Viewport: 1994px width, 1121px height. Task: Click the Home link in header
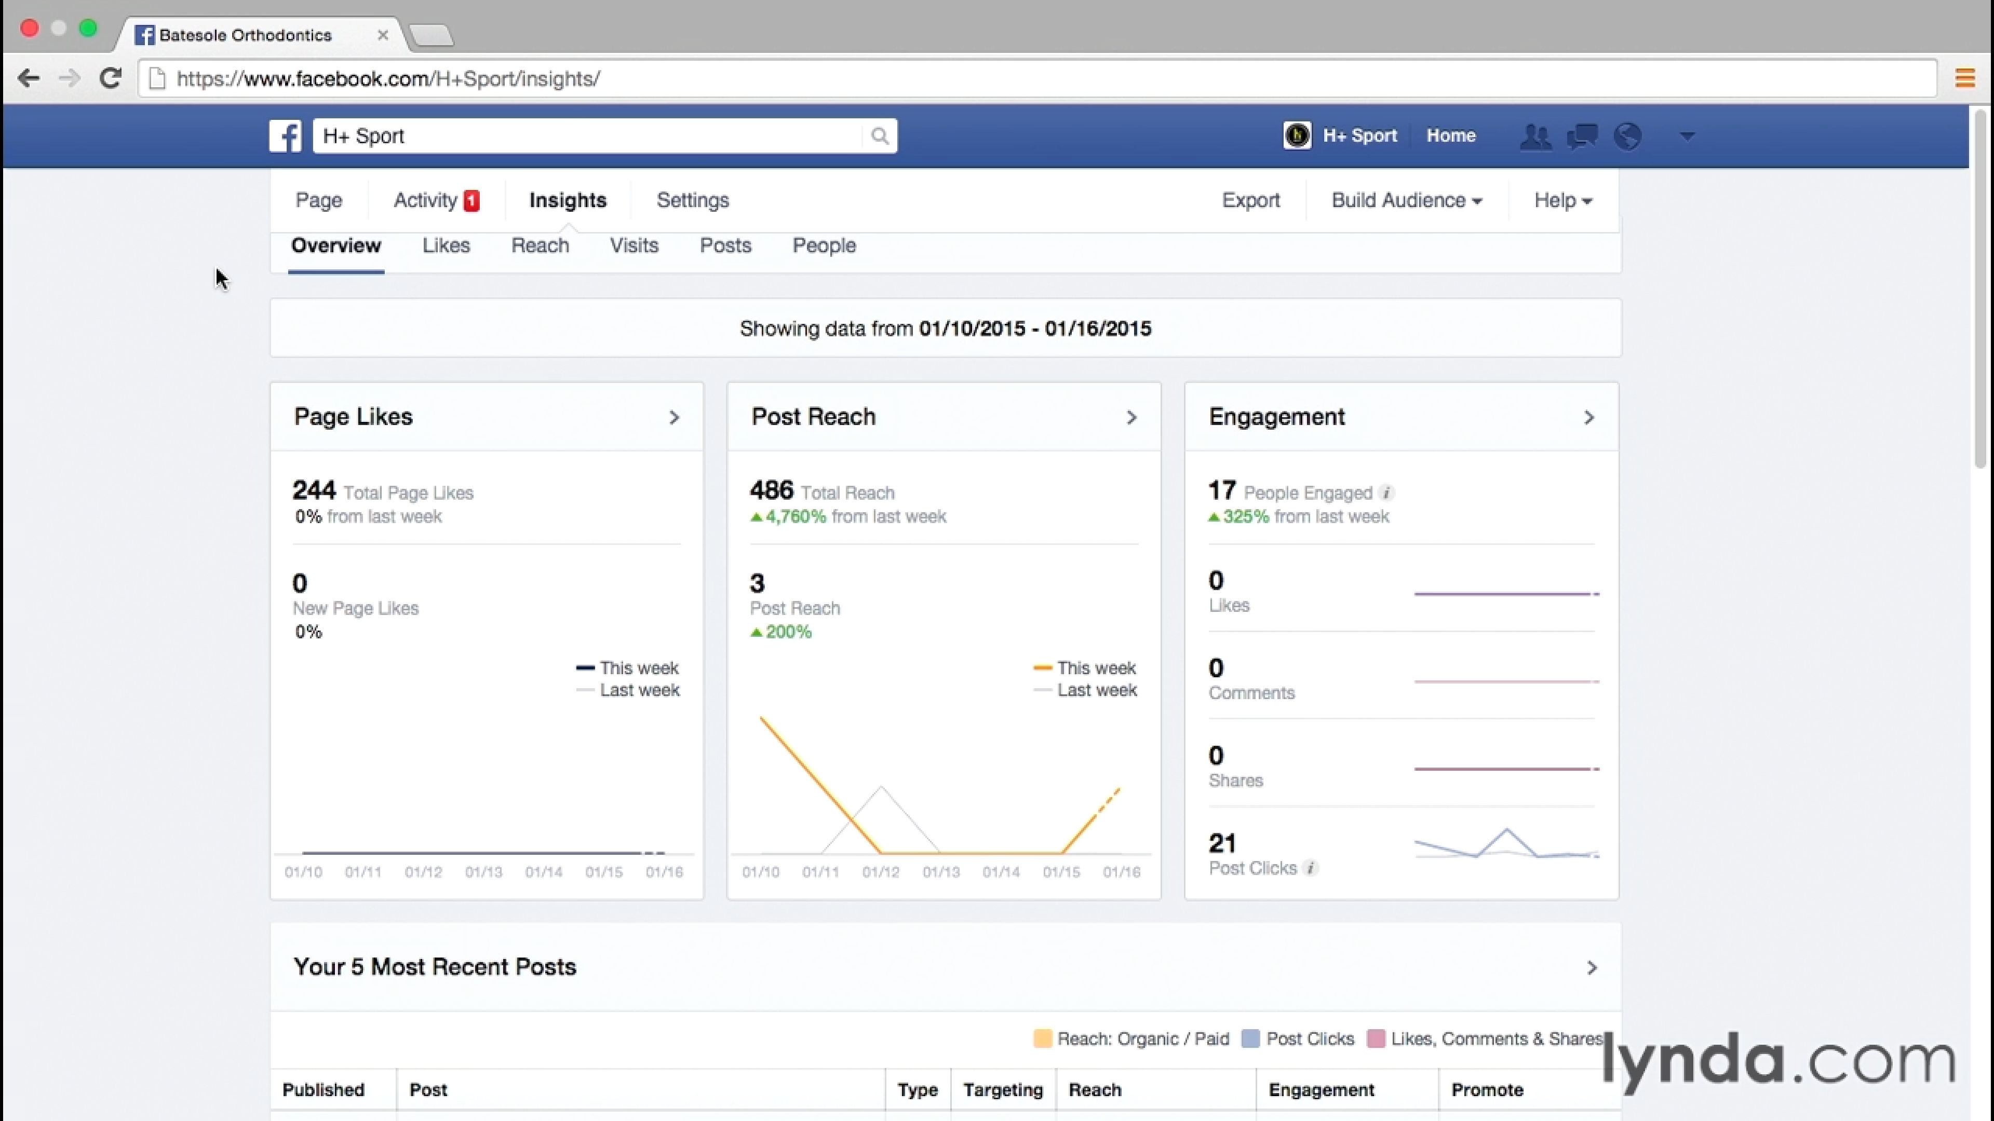click(1451, 135)
